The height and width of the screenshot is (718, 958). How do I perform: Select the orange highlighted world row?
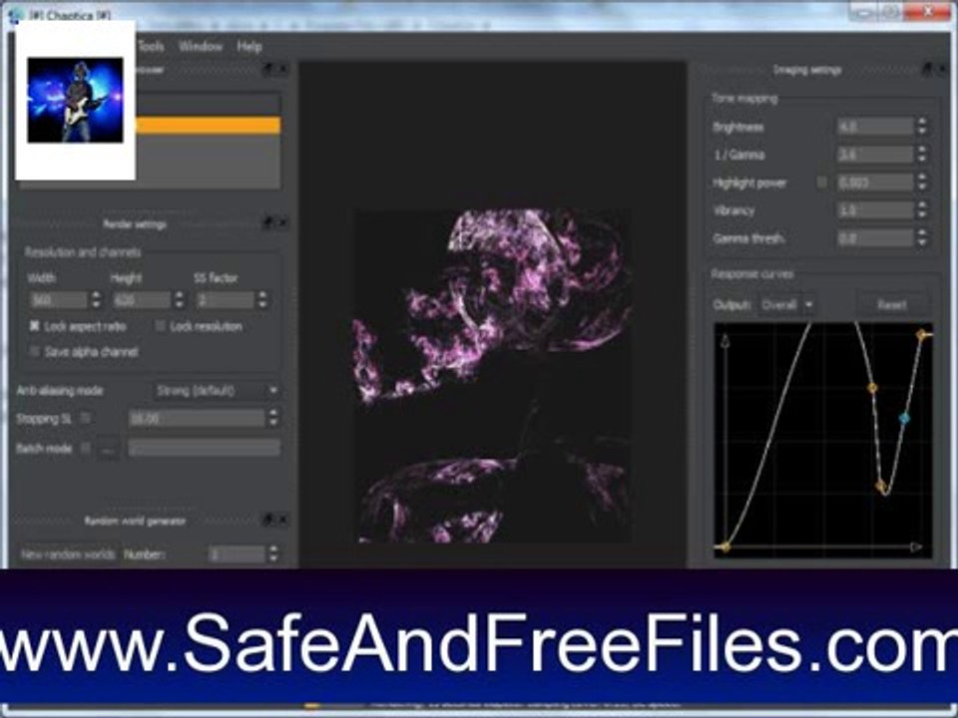[208, 126]
